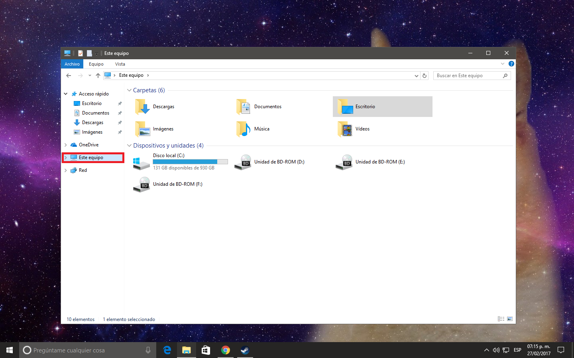Screen dimensions: 574x358
Task: Select the BD-ROM (D:) drive icon
Action: pyautogui.click(x=243, y=162)
